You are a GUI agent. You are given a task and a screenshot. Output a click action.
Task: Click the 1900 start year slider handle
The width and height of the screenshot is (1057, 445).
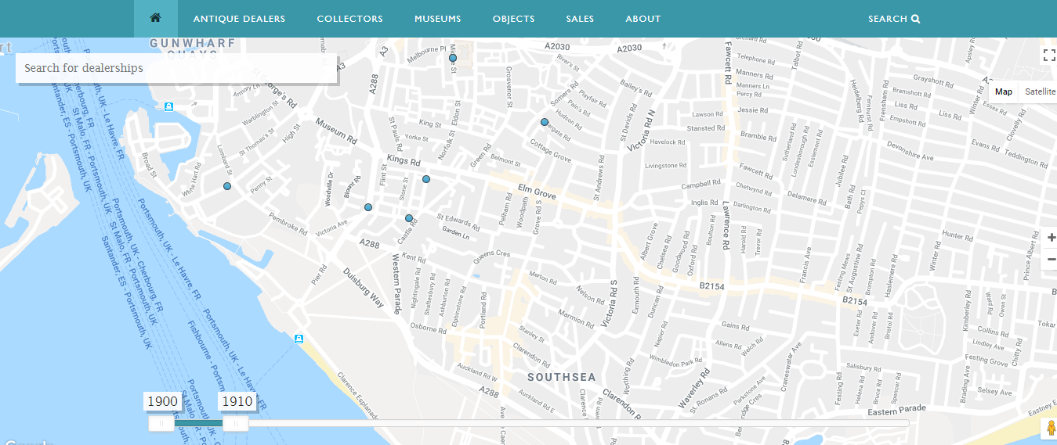pos(161,423)
